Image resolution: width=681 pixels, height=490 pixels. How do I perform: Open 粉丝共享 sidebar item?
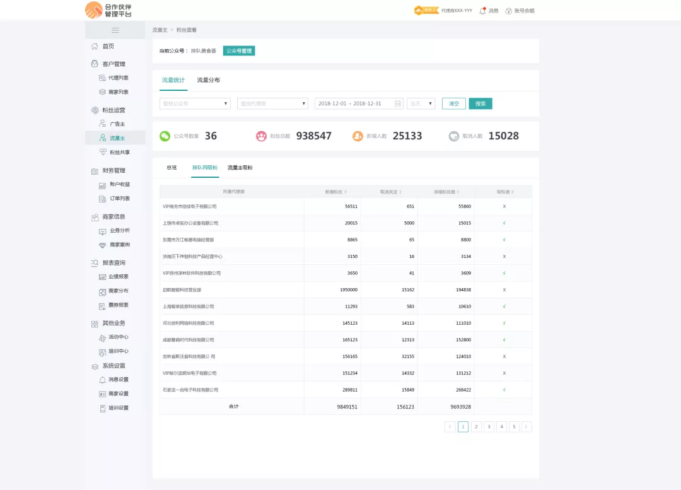119,153
